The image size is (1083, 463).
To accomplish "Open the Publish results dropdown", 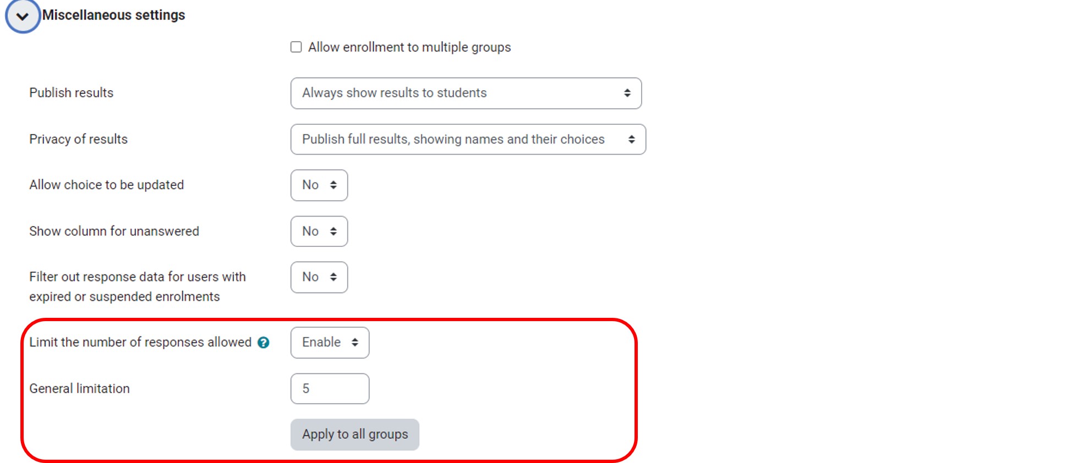I will (466, 93).
